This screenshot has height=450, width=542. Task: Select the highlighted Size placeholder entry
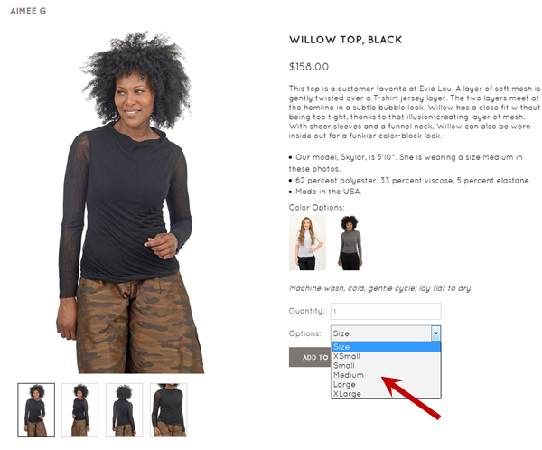pos(386,347)
